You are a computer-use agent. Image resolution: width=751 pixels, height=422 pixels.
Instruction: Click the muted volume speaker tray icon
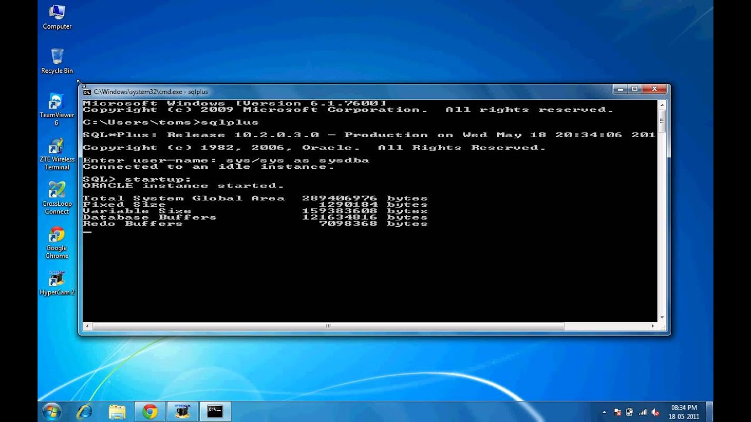655,412
